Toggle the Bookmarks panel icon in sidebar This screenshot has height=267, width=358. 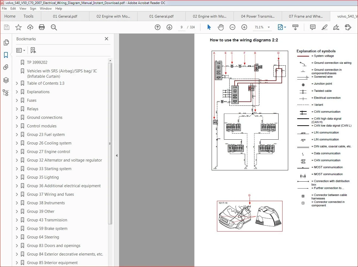pyautogui.click(x=6, y=55)
